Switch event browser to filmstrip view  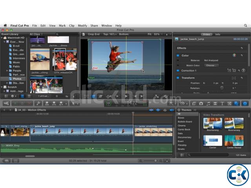[x=22, y=96]
